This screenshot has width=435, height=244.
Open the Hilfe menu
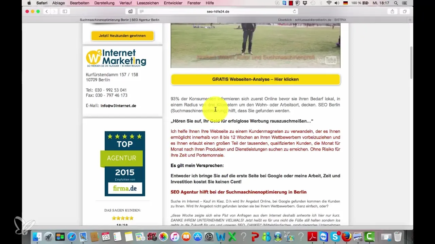point(210,3)
